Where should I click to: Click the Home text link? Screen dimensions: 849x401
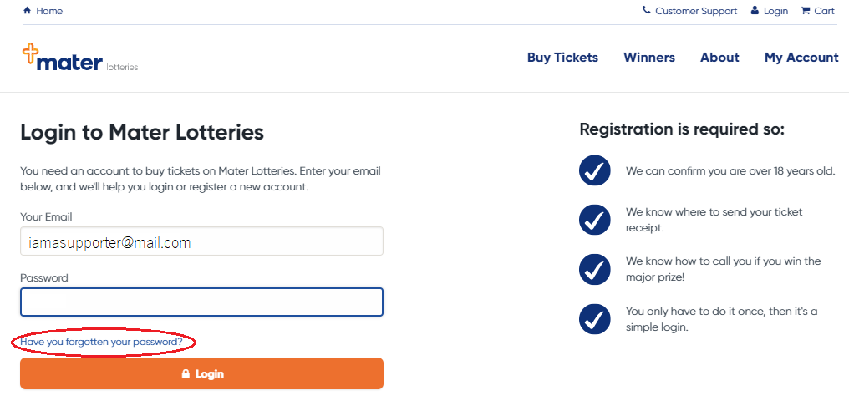(x=49, y=11)
